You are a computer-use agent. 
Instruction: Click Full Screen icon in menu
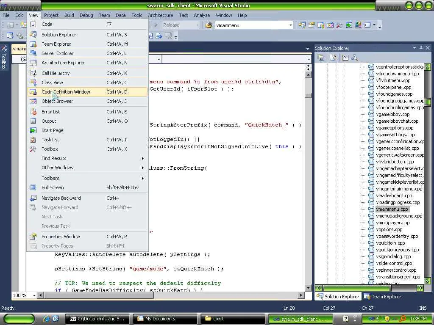pyautogui.click(x=33, y=187)
